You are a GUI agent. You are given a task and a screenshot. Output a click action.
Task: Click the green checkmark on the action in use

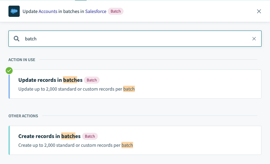point(9,71)
